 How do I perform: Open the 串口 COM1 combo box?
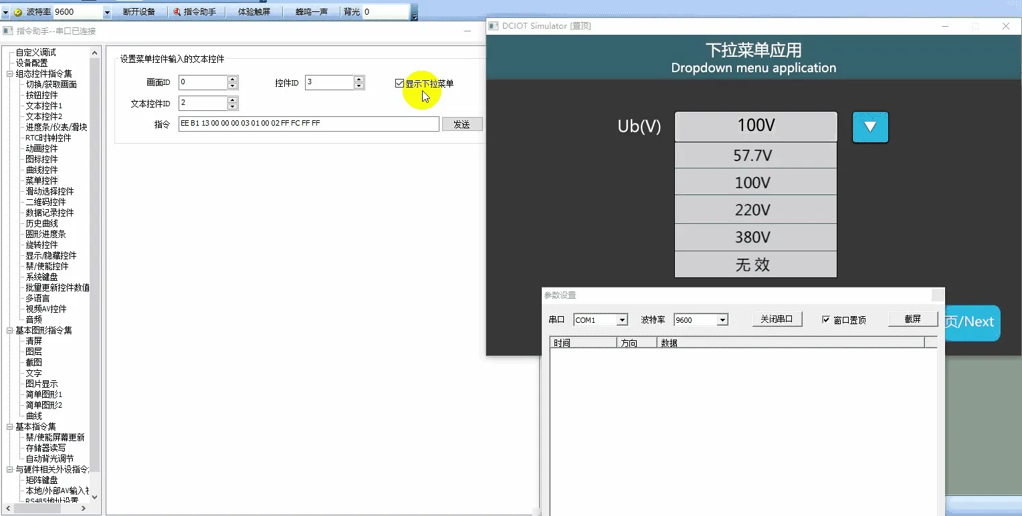click(x=622, y=320)
